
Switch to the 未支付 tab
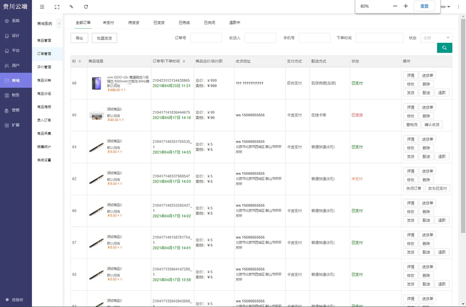108,23
